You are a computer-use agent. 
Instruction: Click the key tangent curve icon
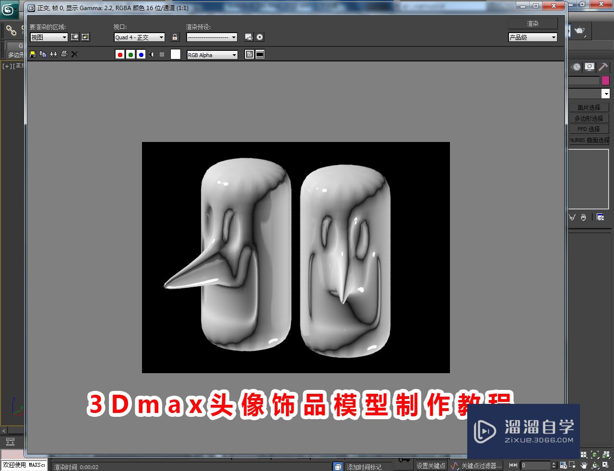[x=454, y=466]
